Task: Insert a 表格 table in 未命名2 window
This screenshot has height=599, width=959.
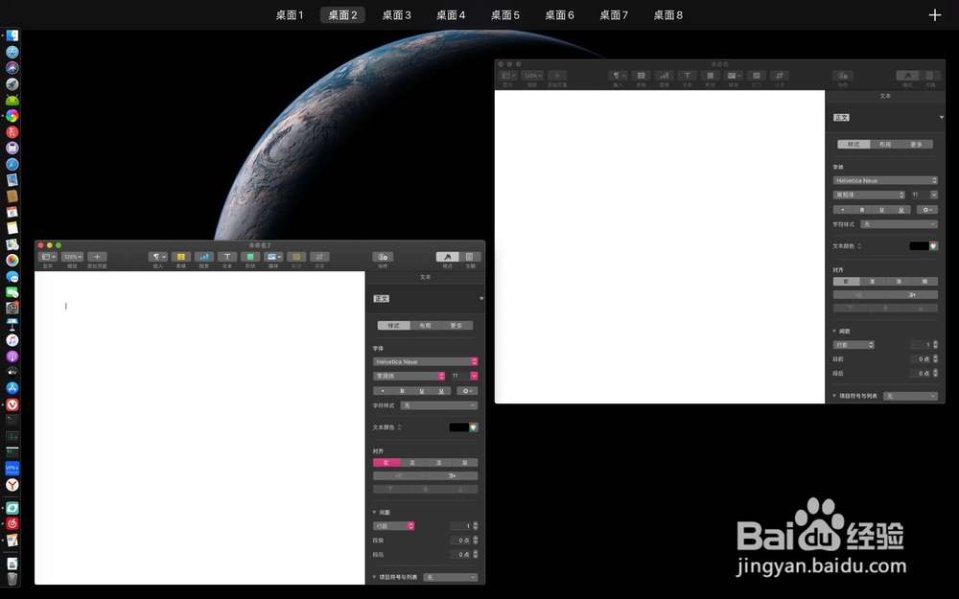Action: tap(181, 257)
